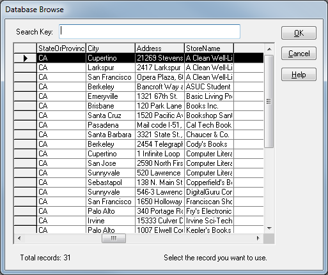The height and width of the screenshot is (275, 328).
Task: Focus the Search Key input field
Action: pyautogui.click(x=150, y=31)
